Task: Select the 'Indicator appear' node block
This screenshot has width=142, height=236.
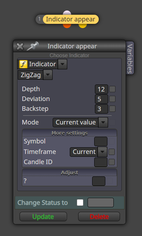Action: [71, 19]
